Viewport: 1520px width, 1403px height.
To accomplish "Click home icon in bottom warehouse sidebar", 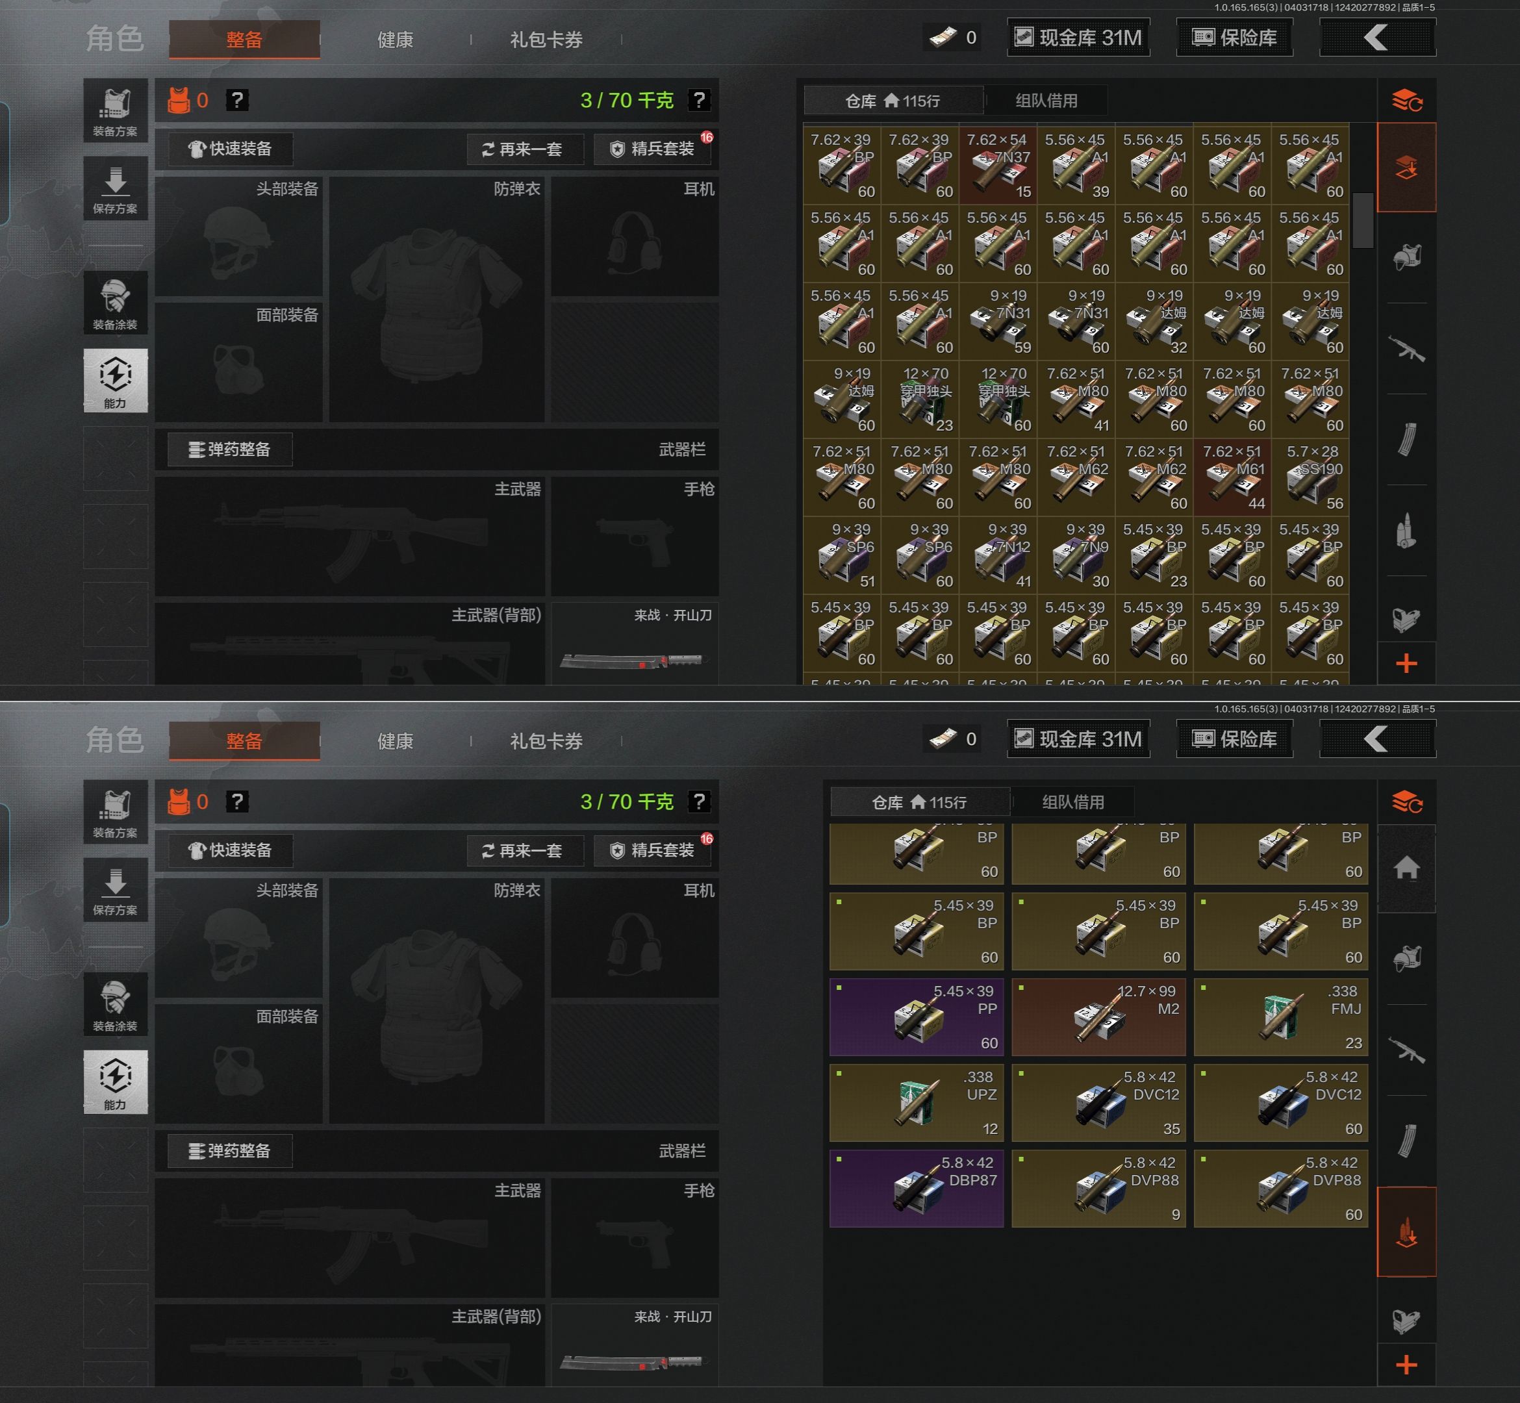I will point(1406,868).
